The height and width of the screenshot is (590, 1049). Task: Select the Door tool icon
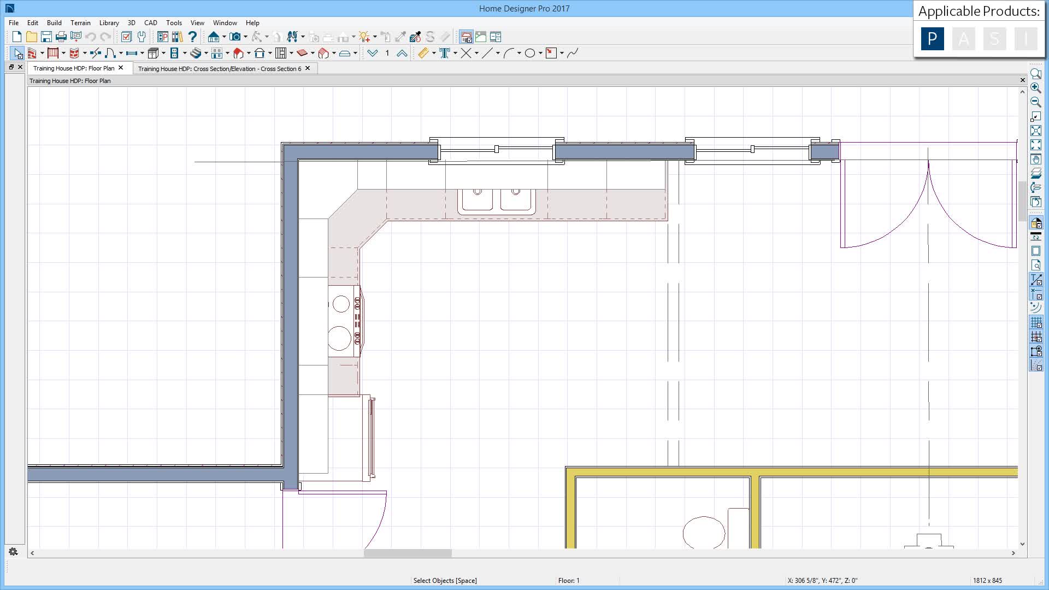point(110,53)
